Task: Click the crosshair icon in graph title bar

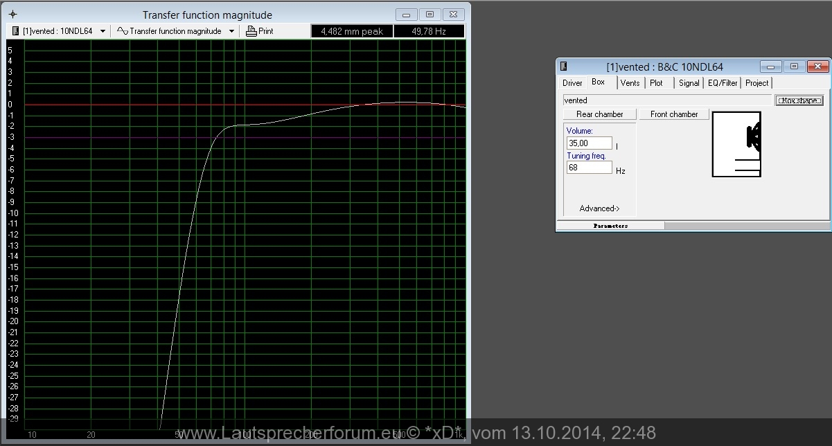Action: [x=13, y=15]
